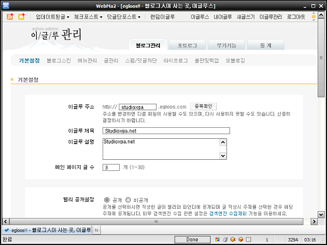The height and width of the screenshot is (245, 327).
Task: Click the 내이글루 link
Action: (x=222, y=17)
